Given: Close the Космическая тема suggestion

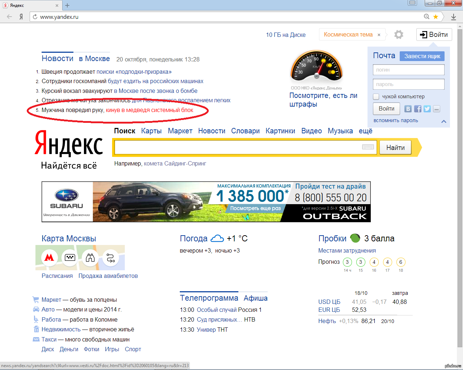Looking at the screenshot, I should point(379,35).
